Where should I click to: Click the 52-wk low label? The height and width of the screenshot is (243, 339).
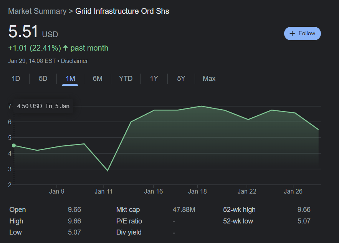(238, 221)
